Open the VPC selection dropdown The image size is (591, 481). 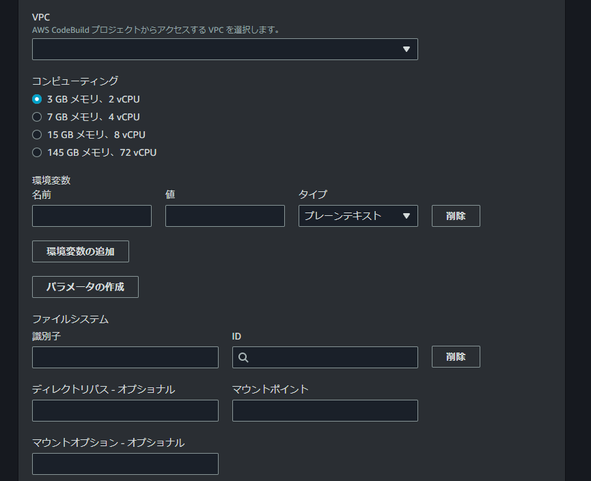[x=225, y=49]
